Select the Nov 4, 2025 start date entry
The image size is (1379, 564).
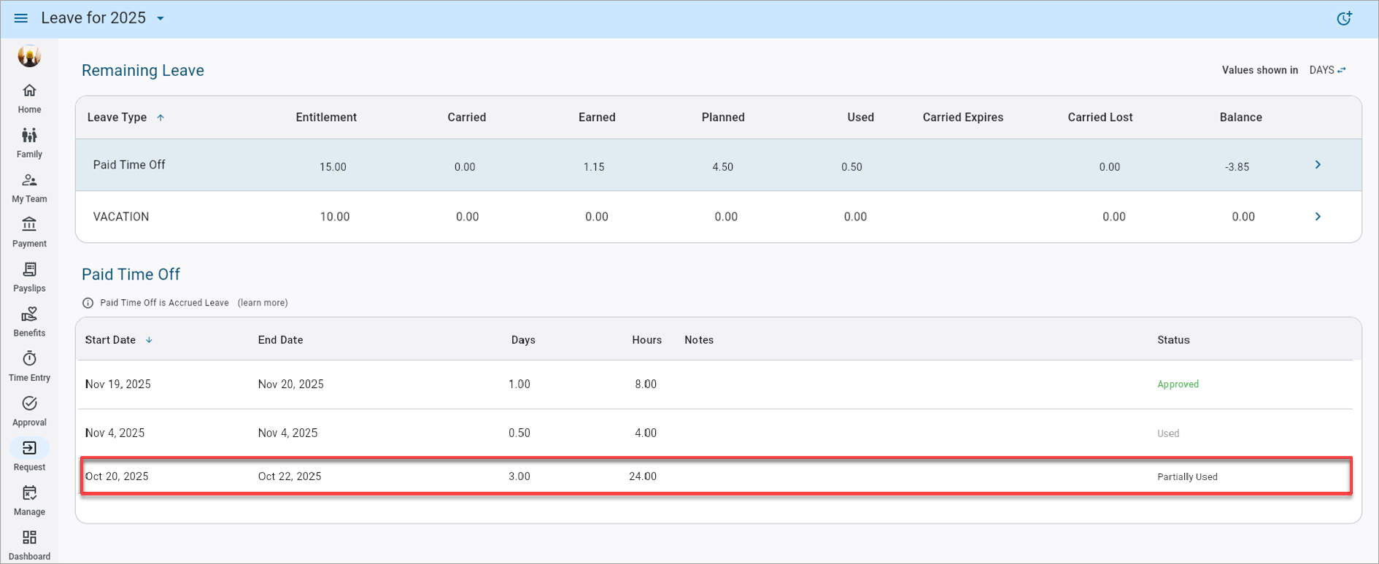115,433
